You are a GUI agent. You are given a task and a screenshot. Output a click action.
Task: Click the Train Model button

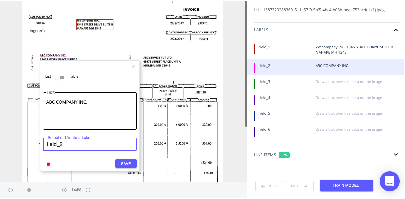(346, 186)
